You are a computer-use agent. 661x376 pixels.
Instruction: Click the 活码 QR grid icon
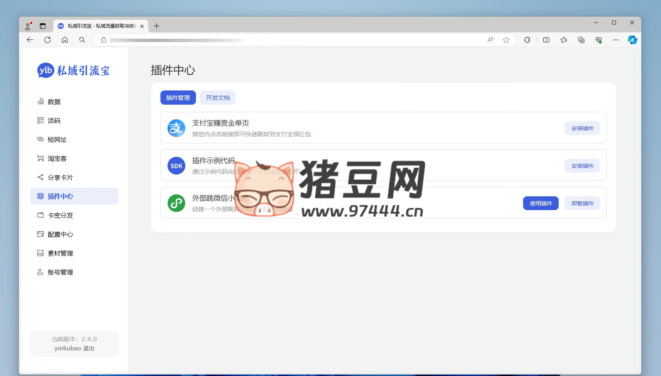click(x=40, y=120)
